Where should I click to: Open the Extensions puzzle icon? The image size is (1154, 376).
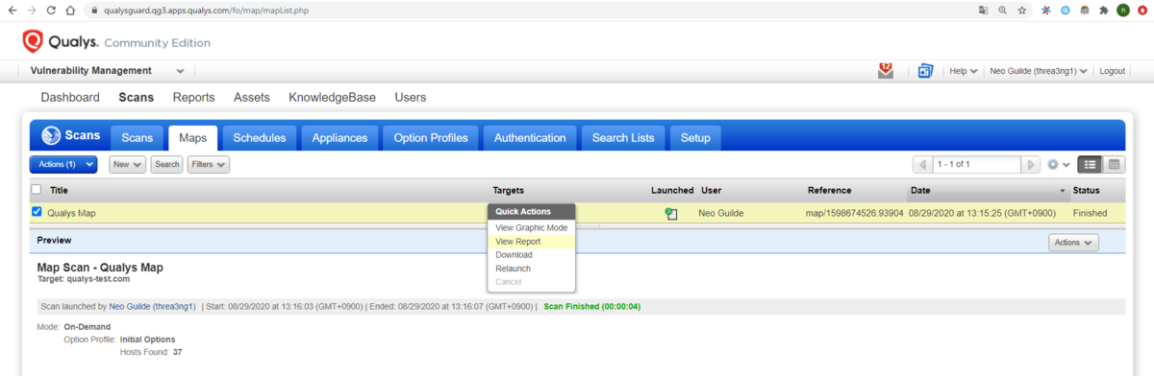tap(1103, 10)
